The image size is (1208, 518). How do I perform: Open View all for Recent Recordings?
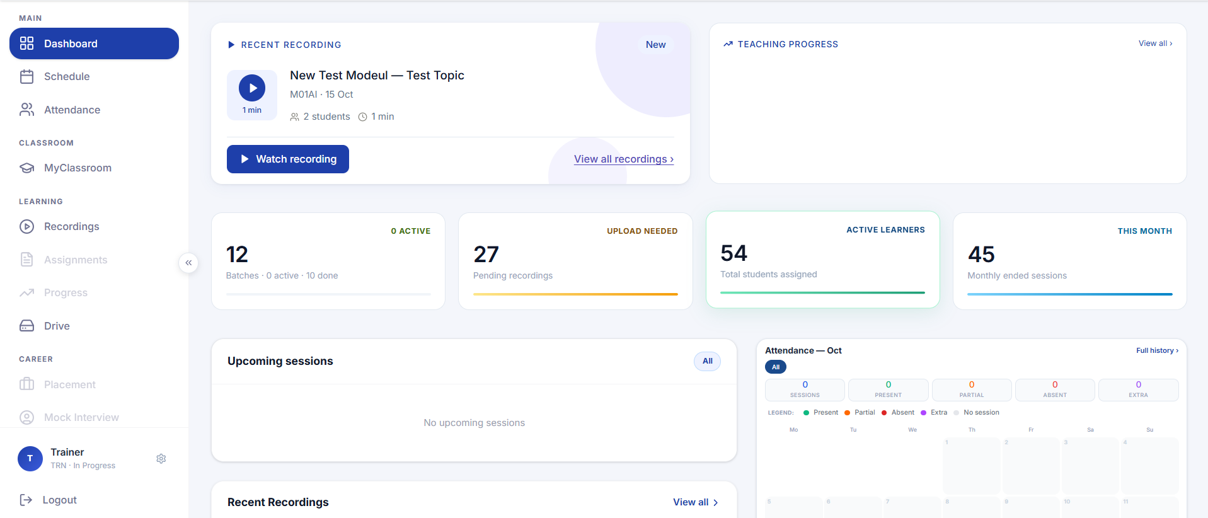click(696, 502)
